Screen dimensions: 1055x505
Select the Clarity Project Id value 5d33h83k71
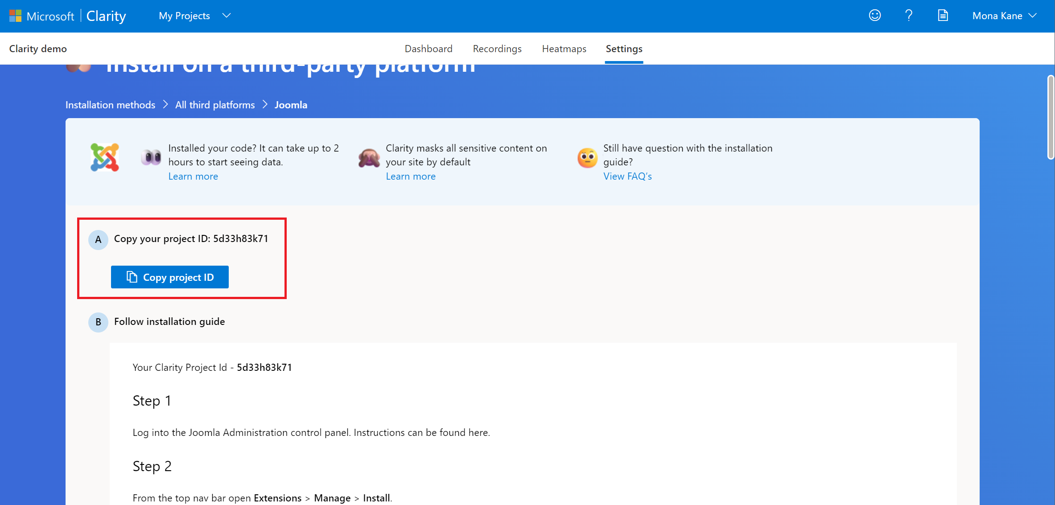264,367
